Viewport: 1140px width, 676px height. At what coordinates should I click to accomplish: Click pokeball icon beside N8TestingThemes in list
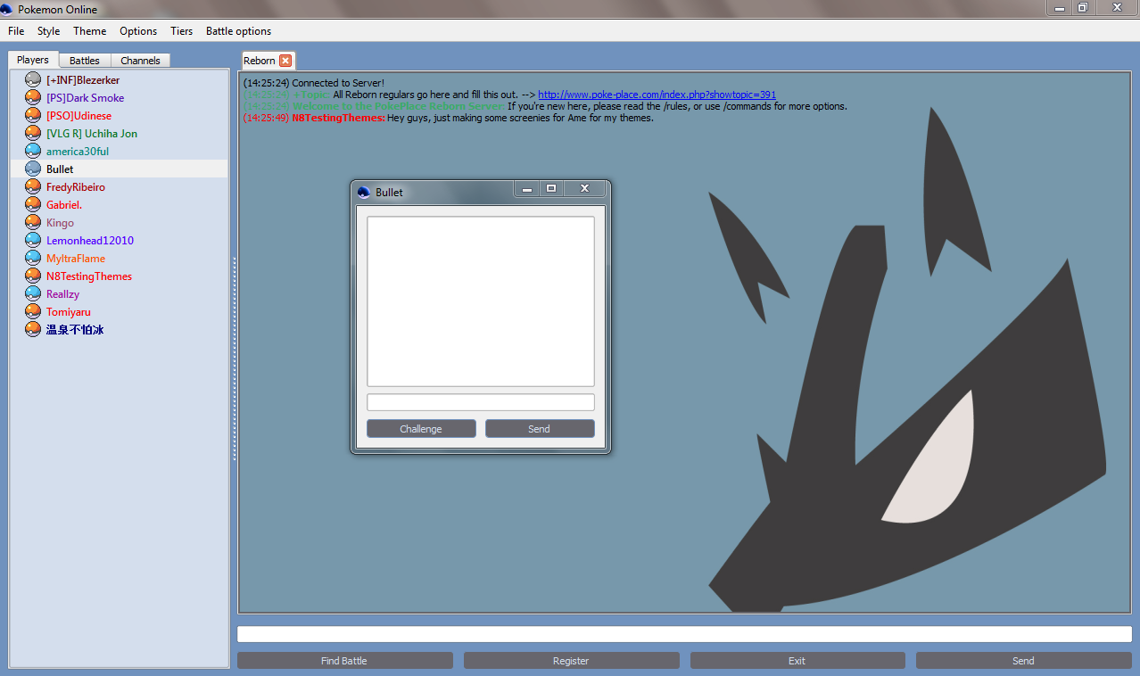point(33,276)
